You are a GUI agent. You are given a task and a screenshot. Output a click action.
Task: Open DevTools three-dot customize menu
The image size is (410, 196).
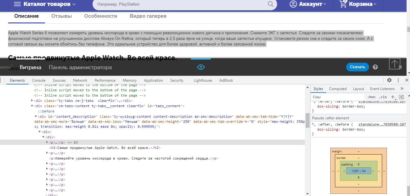click(398, 80)
